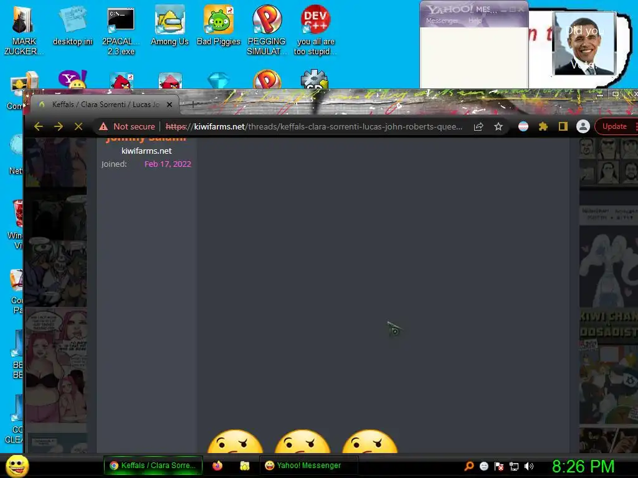
Task: Click the gear-shaped desktop icon under DEV C++
Action: (x=314, y=79)
